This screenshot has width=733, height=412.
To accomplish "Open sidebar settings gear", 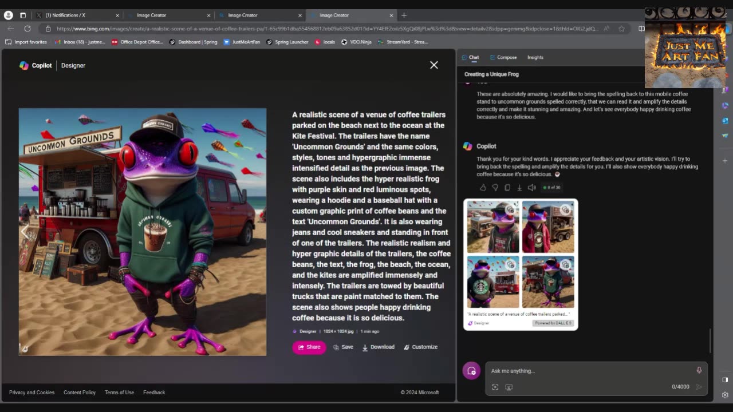I will point(725,395).
